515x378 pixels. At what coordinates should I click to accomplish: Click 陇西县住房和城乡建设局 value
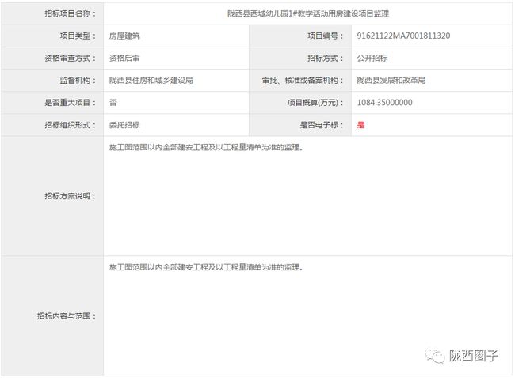pyautogui.click(x=151, y=81)
